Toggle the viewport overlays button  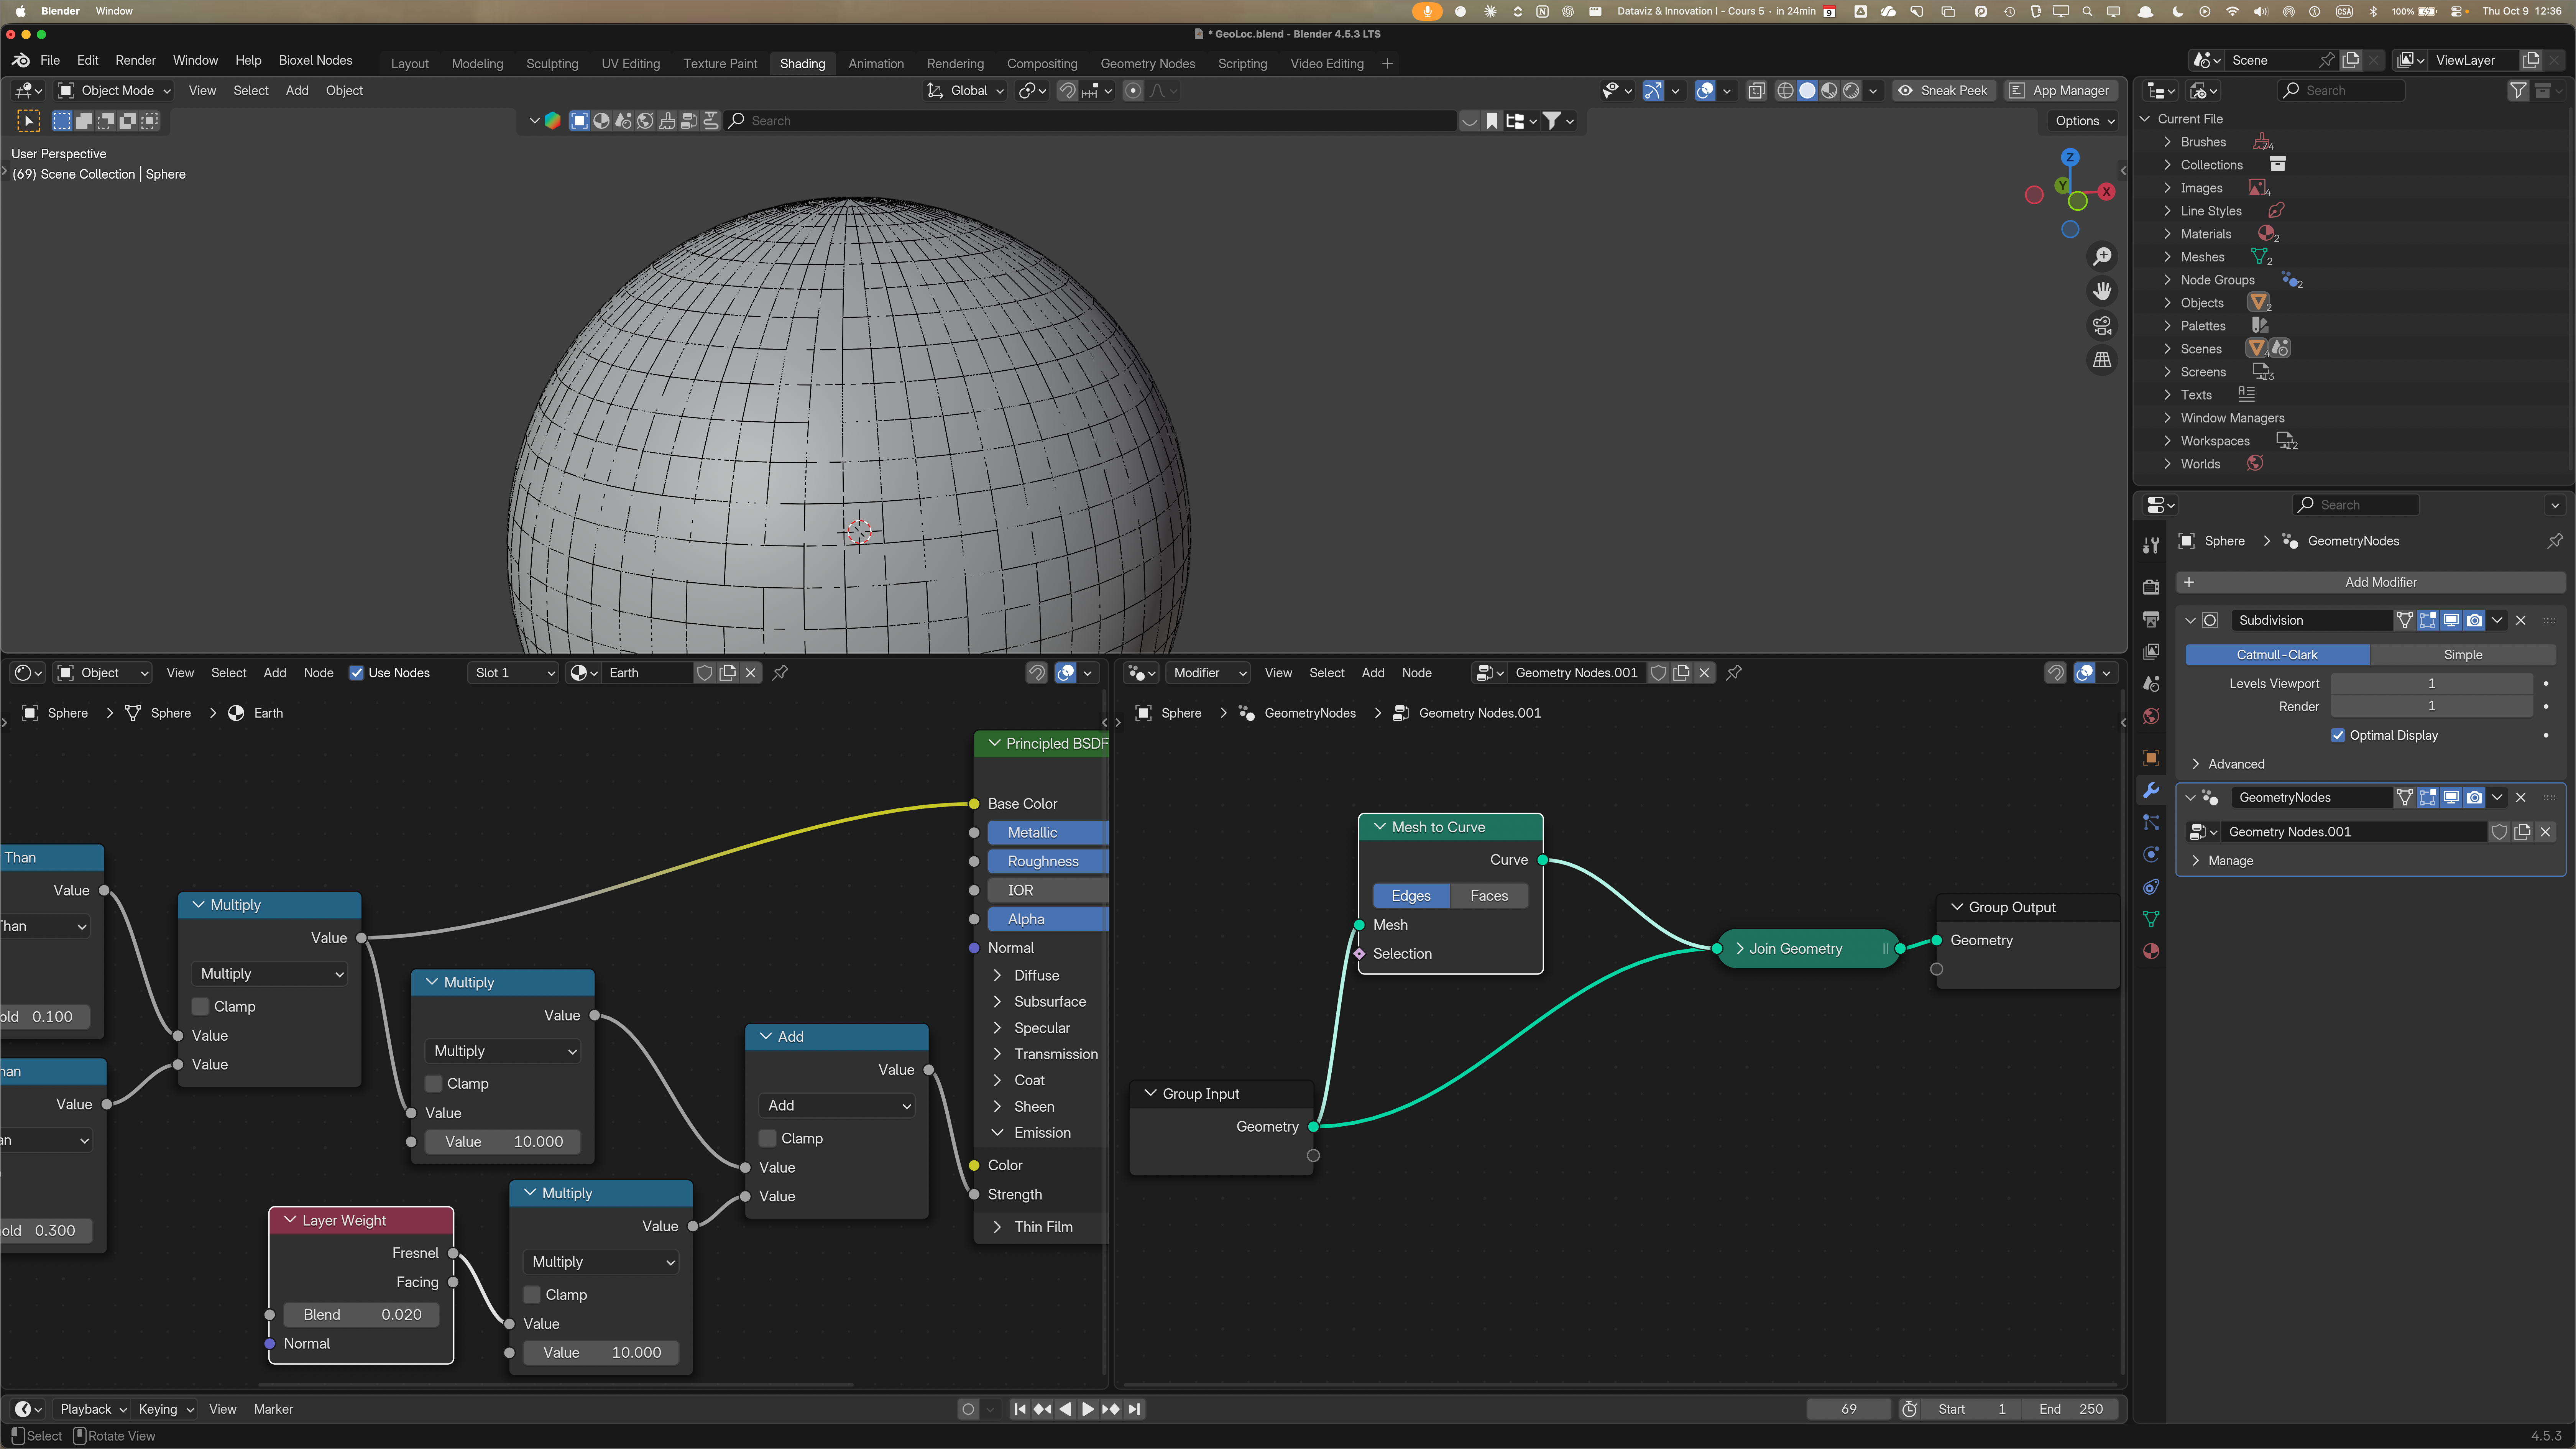point(1705,91)
